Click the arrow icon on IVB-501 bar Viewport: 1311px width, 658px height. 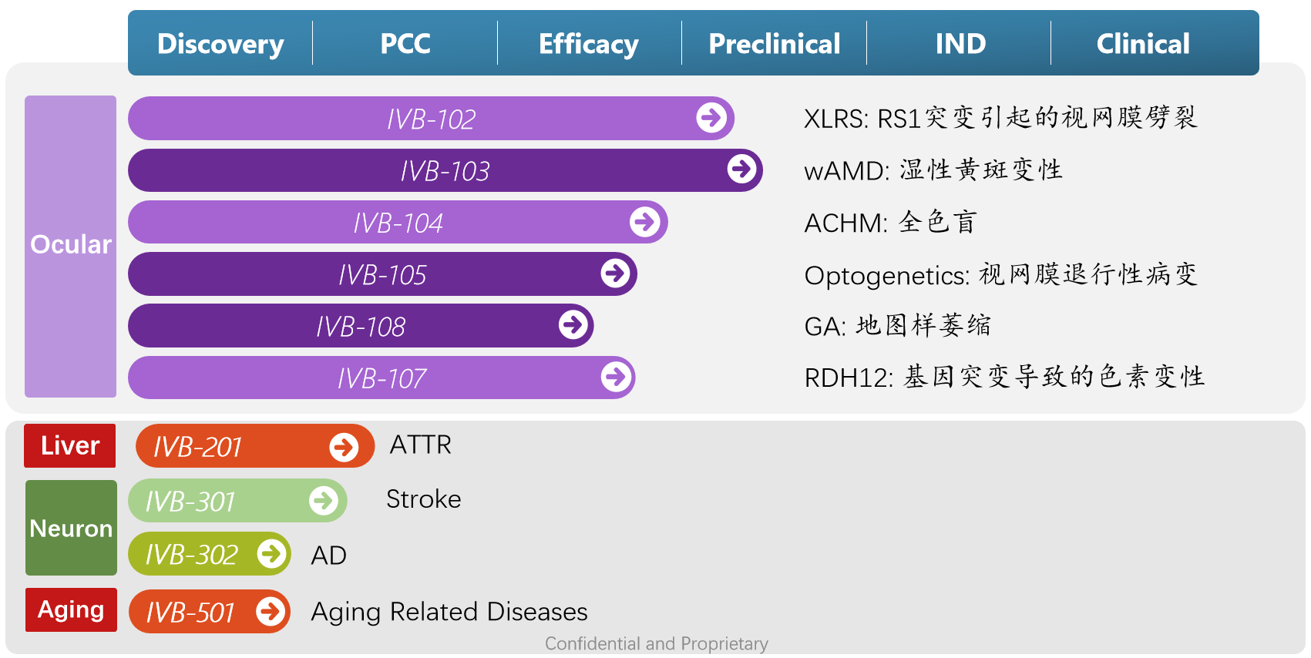271,612
